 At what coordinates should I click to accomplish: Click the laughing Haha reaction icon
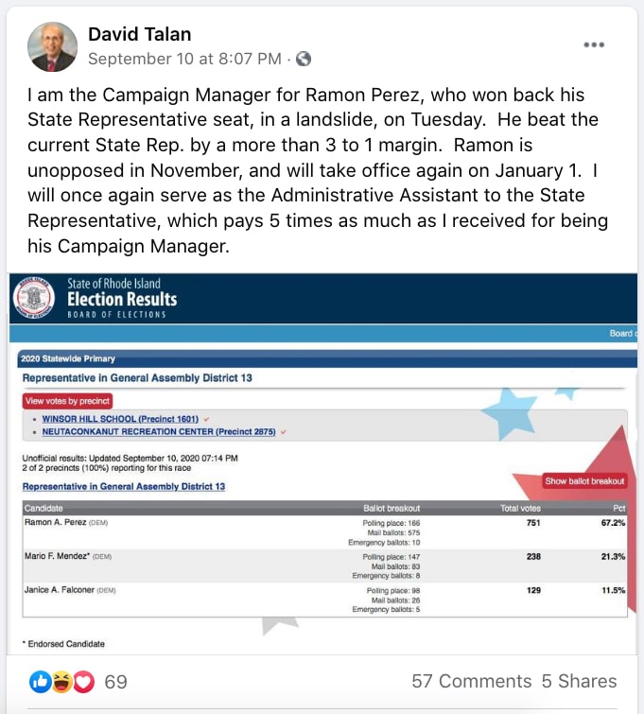61,682
